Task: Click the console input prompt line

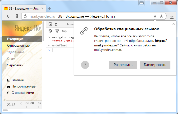Action: coord(63,50)
